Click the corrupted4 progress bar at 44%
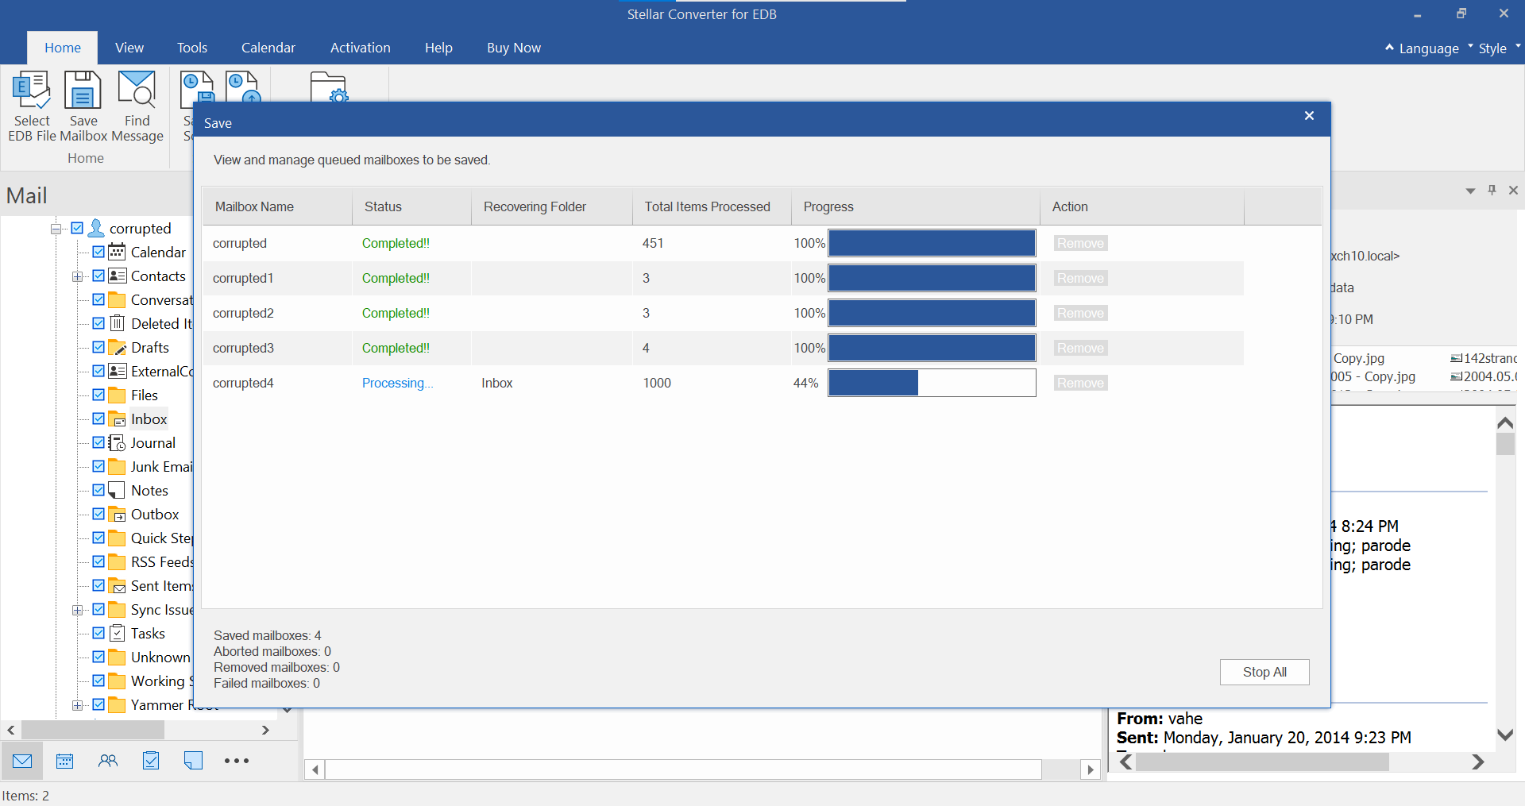Screen dimensions: 1525x806 pos(932,383)
